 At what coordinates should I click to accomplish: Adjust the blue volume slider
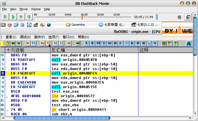(x=157, y=17)
